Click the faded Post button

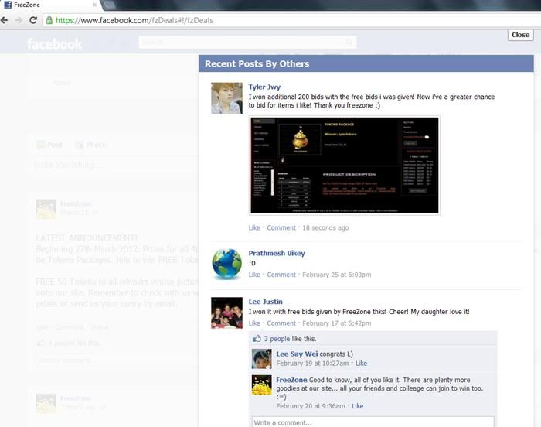(49, 145)
